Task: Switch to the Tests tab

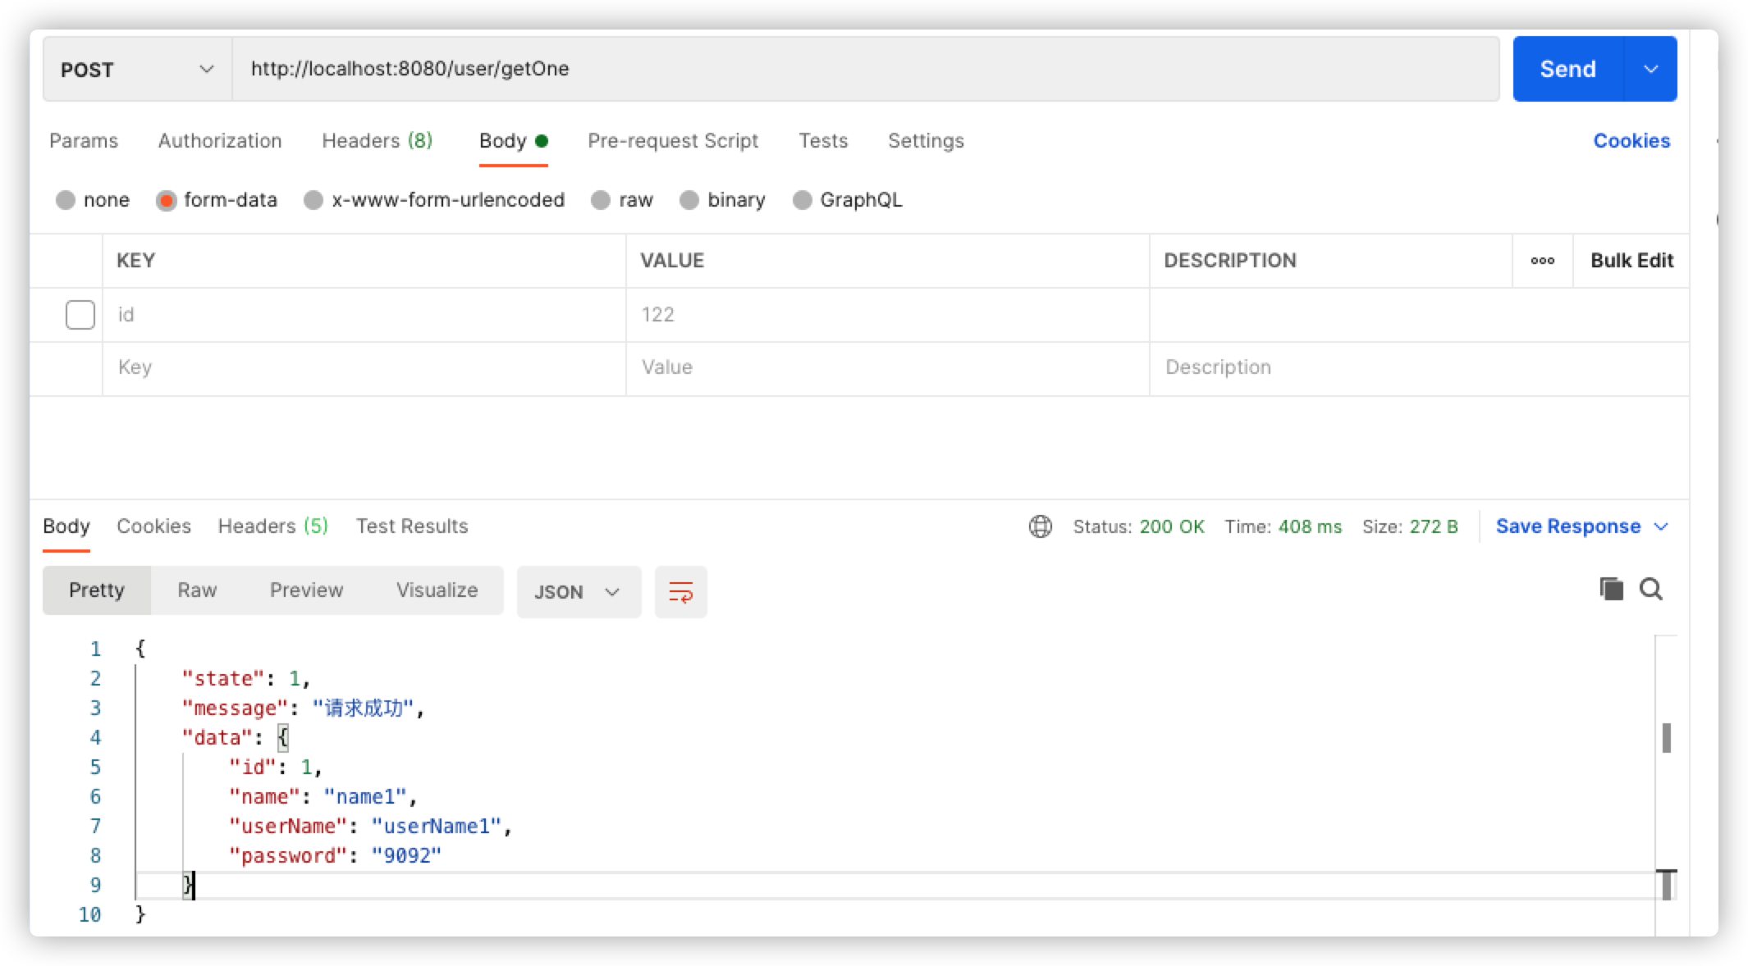Action: (823, 141)
